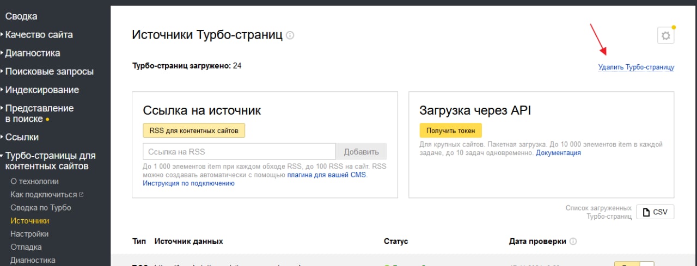This screenshot has height=266, width=697.
Task: Expand the Поисковые запросы section
Action: pyautogui.click(x=49, y=71)
